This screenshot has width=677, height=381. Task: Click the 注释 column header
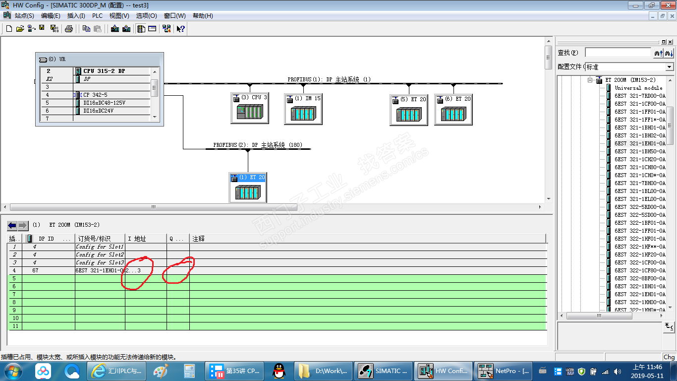point(368,239)
